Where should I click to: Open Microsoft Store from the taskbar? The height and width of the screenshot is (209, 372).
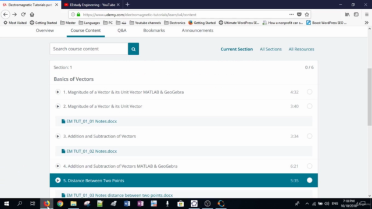click(181, 204)
